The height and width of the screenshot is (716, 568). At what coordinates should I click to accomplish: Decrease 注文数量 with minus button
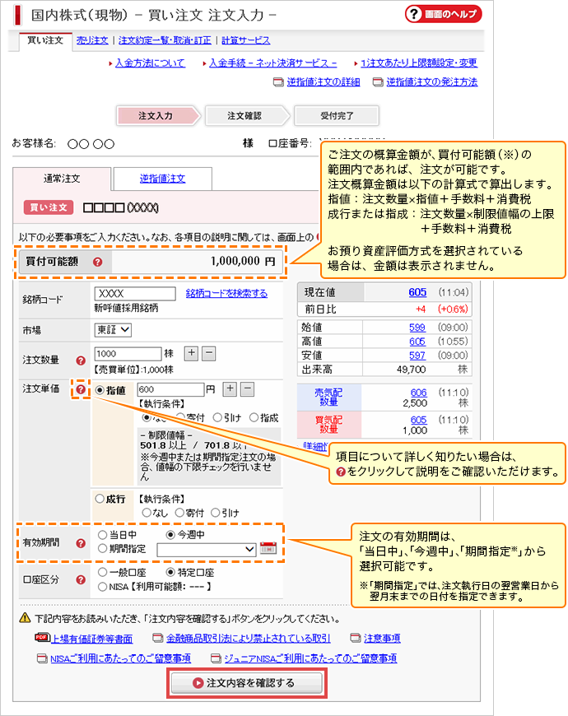click(208, 353)
